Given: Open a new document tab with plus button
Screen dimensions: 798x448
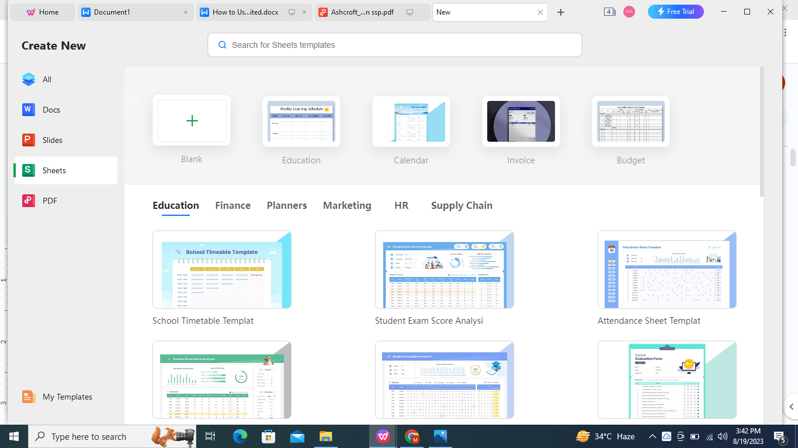Looking at the screenshot, I should (x=560, y=12).
